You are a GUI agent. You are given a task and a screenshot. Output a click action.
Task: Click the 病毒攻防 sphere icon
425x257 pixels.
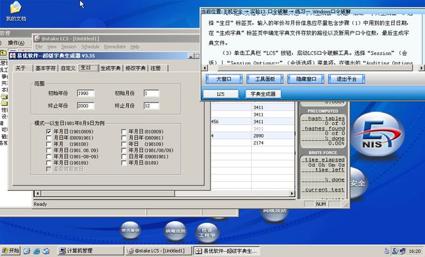pos(175,231)
